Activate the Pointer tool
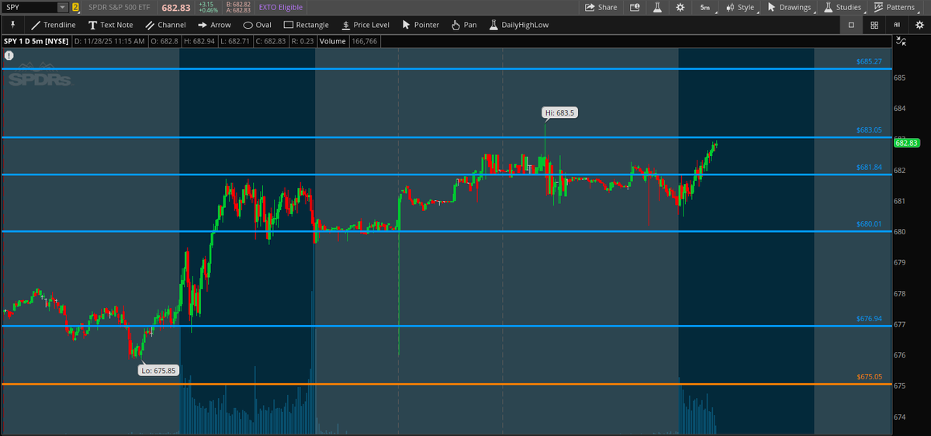Screen dimensions: 931x436 [x=421, y=25]
